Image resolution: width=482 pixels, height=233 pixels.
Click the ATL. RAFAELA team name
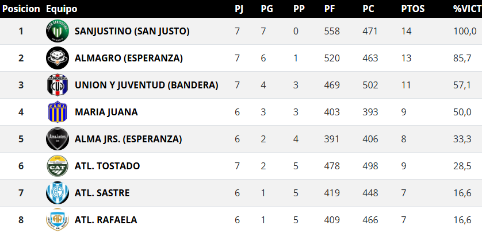point(106,220)
